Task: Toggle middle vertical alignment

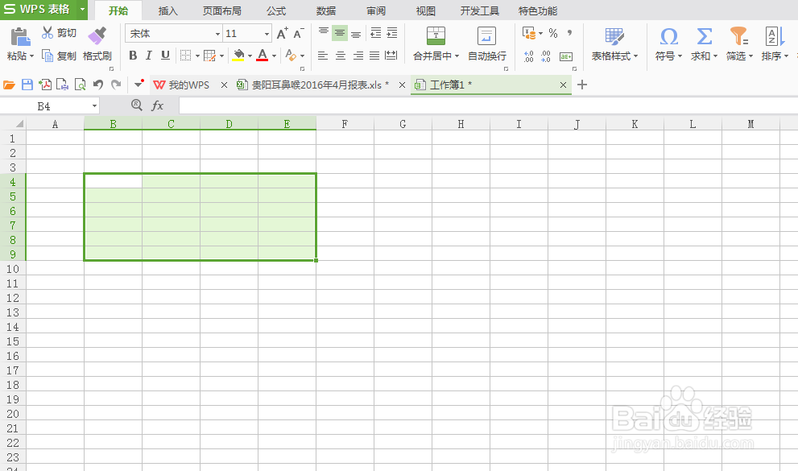Action: pyautogui.click(x=340, y=33)
